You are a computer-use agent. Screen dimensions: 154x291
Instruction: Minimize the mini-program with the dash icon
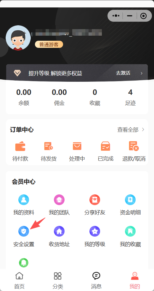pyautogui.click(x=130, y=16)
